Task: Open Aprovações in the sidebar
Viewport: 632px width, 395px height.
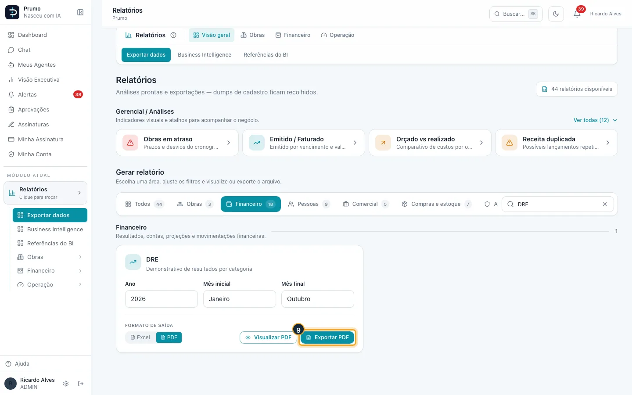Action: (46, 110)
